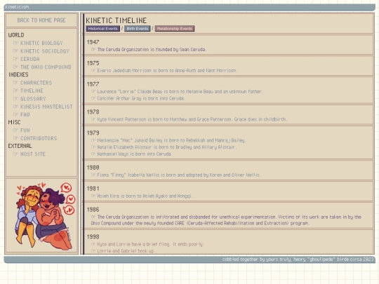The image size is (379, 284).
Task: Click hand bullet before Laurence Lorrie Beau entry
Action: 93,91
